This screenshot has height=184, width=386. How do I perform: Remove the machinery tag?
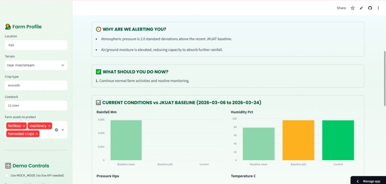(x=49, y=126)
